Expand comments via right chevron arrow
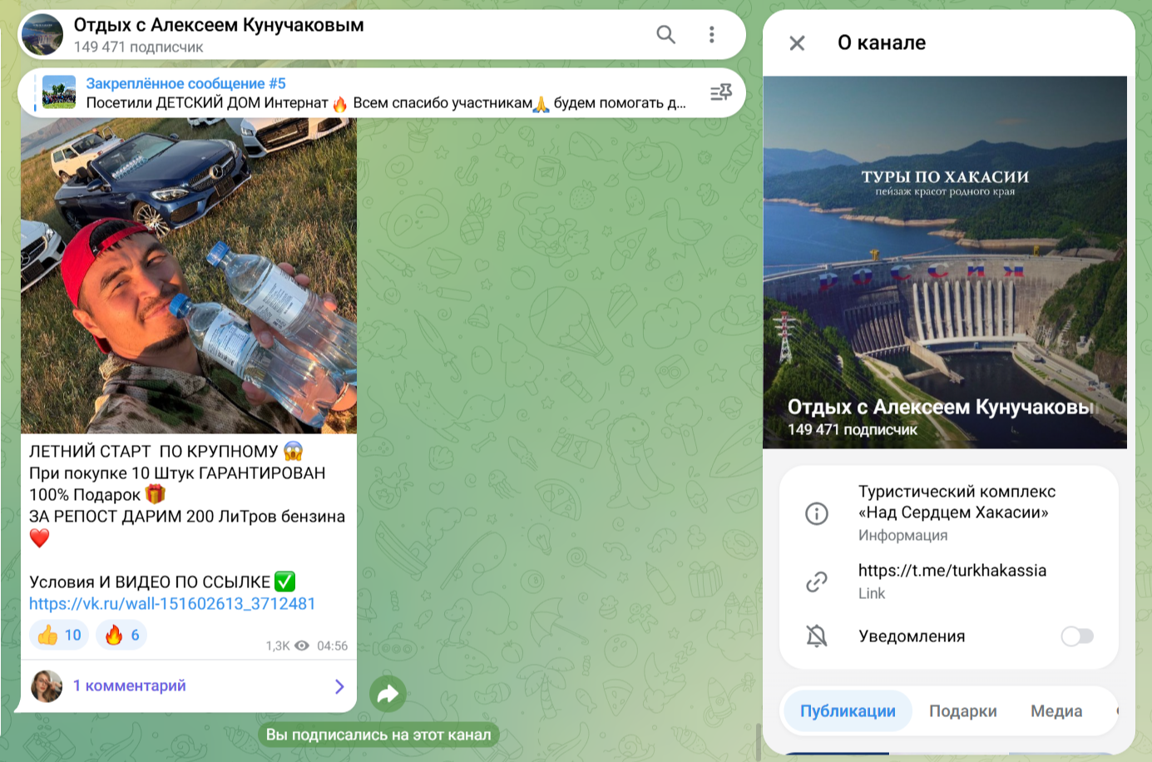Image resolution: width=1152 pixels, height=762 pixels. [339, 686]
